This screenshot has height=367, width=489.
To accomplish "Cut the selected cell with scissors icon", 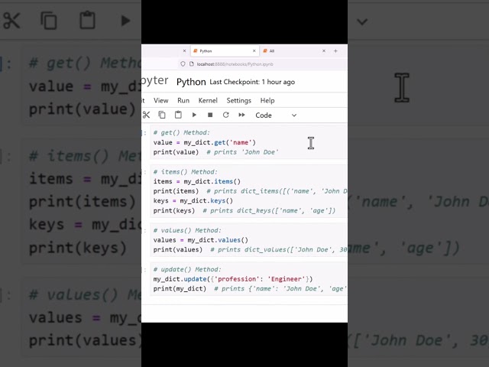I will click(x=146, y=115).
